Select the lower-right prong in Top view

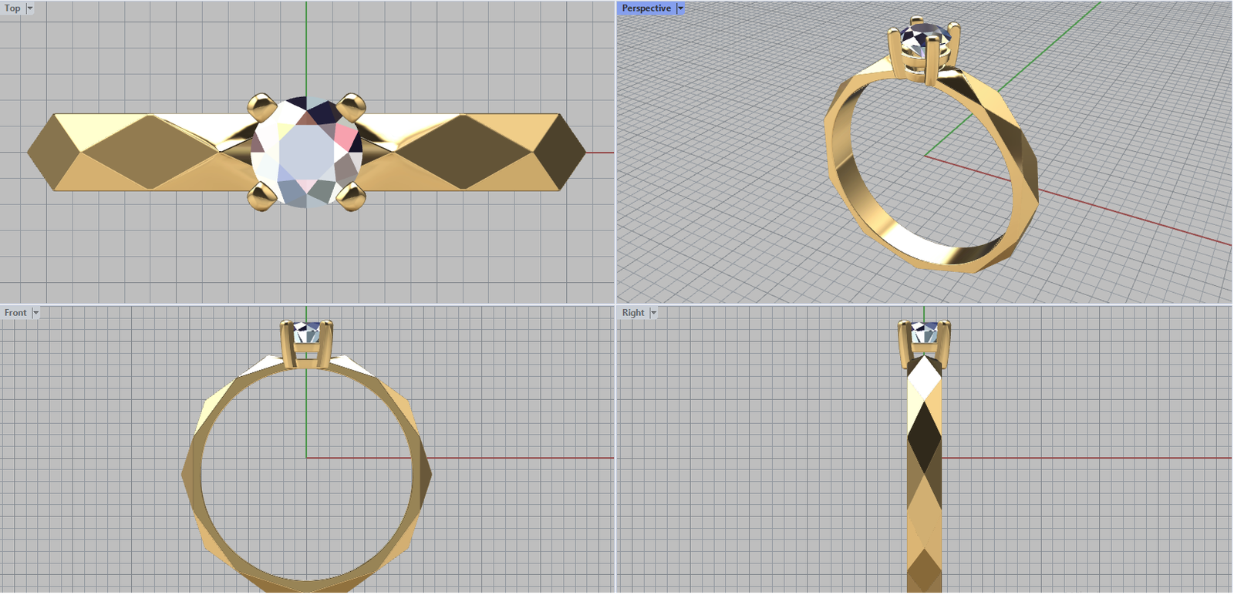pyautogui.click(x=351, y=197)
